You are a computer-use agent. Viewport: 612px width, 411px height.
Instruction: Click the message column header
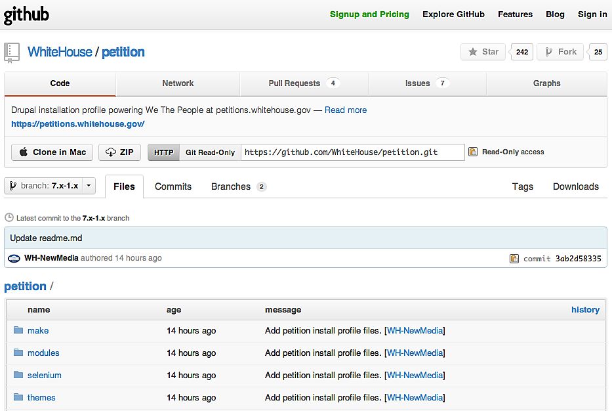point(283,310)
